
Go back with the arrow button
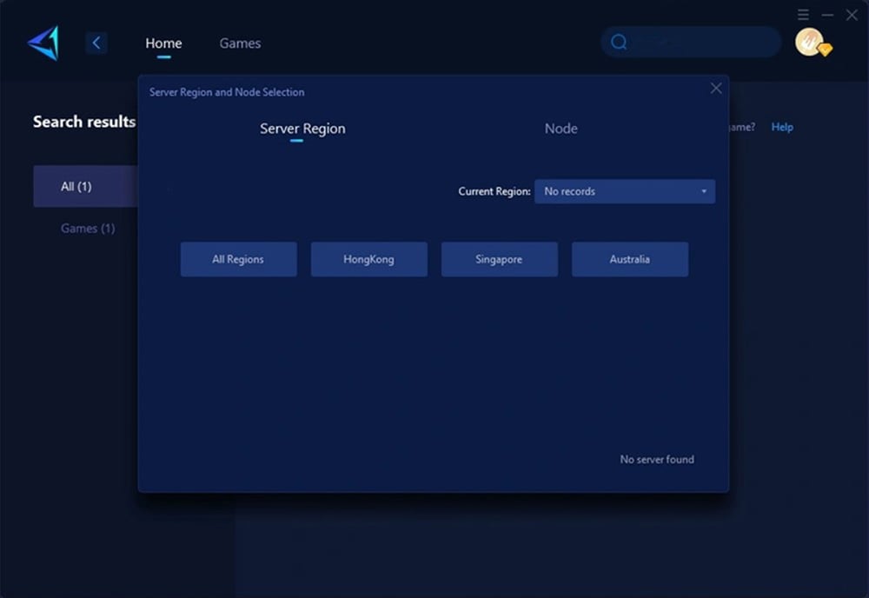click(x=96, y=43)
